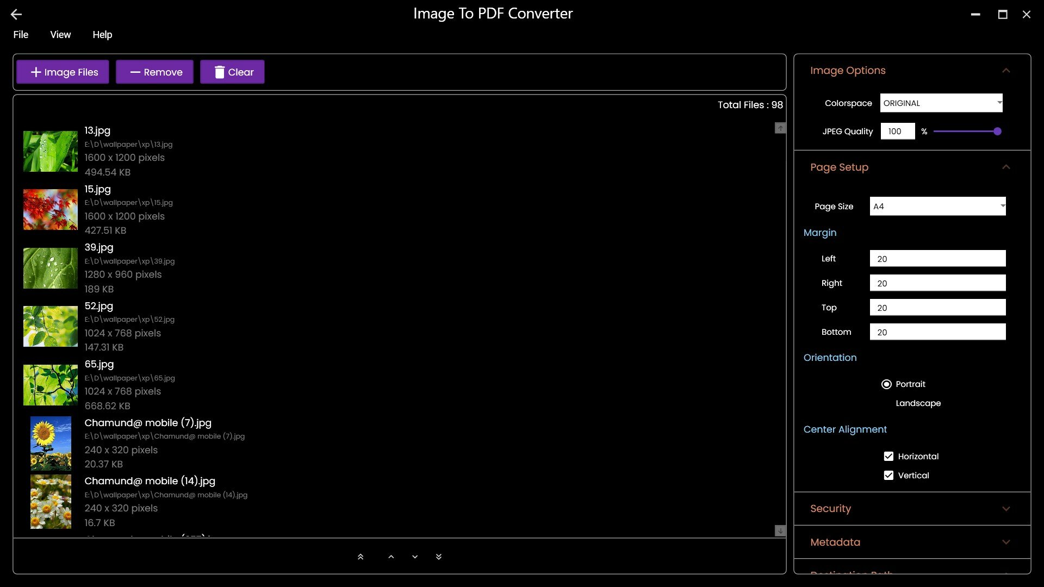Click the JPEG Quality slider handle
1044x587 pixels.
(997, 131)
